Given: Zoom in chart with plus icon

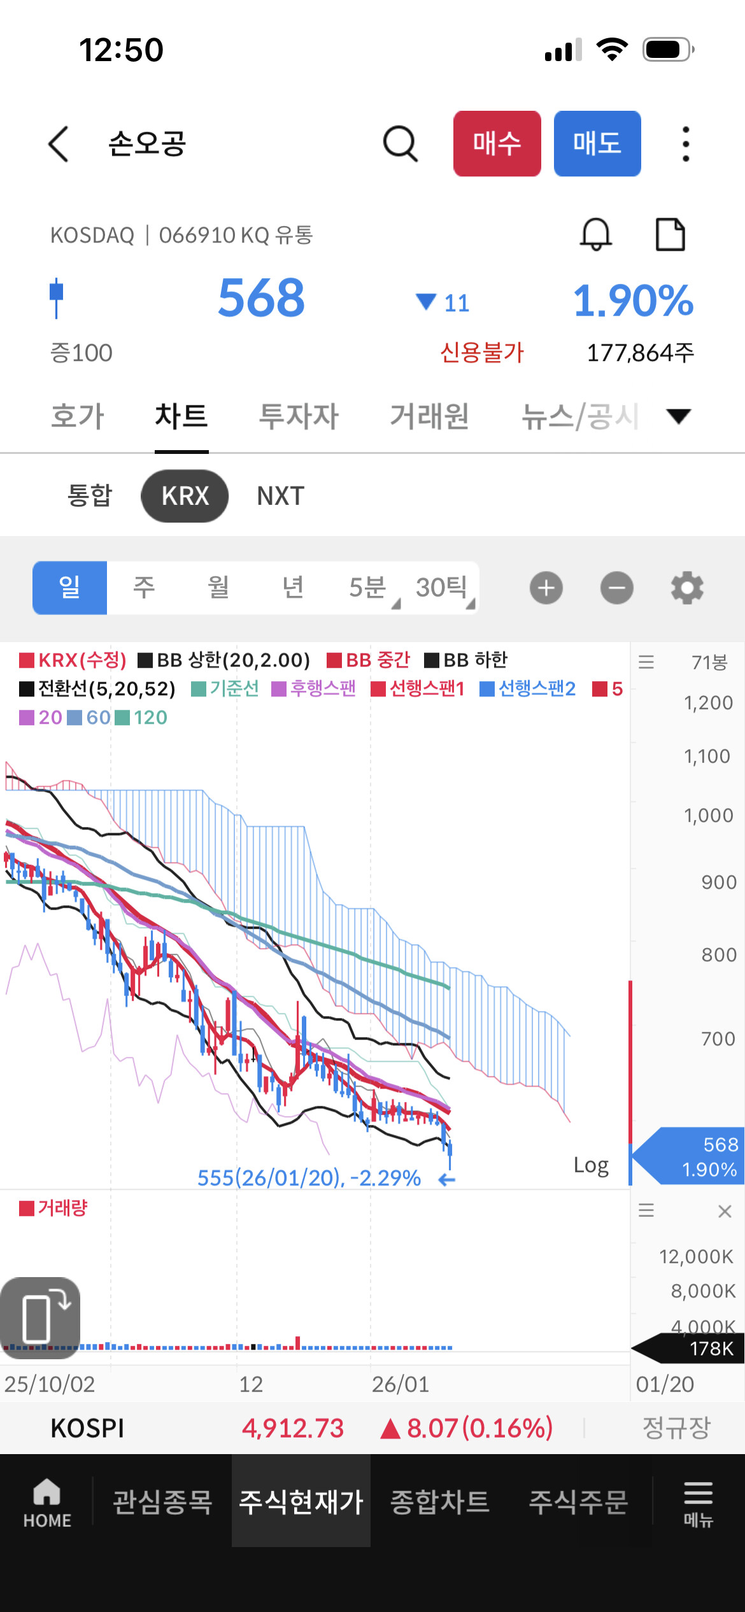Looking at the screenshot, I should point(546,588).
